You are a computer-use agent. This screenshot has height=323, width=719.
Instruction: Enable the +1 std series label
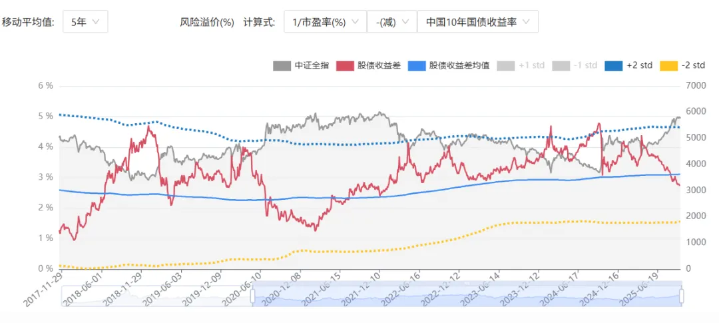(532, 66)
